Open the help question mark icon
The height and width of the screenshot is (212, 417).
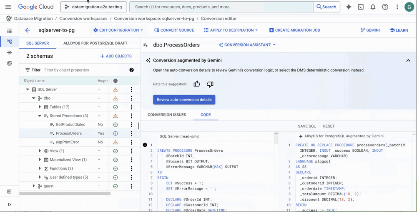click(x=385, y=7)
